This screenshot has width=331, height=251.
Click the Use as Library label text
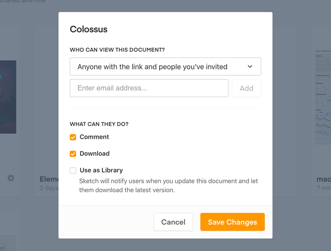pos(101,170)
